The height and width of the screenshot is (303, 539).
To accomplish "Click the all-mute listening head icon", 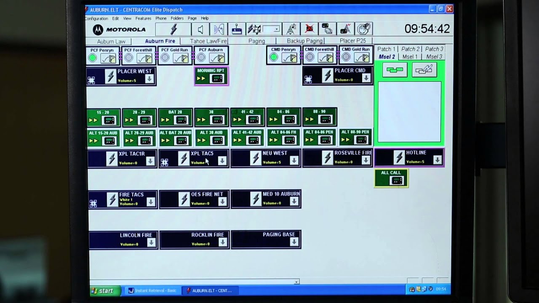I will click(219, 29).
